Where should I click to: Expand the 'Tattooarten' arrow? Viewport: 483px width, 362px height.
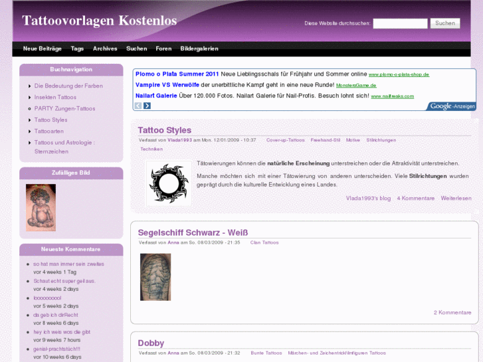(30, 132)
